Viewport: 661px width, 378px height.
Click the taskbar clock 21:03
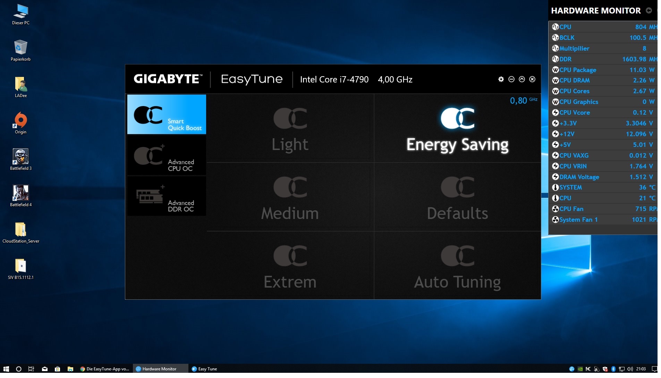click(x=641, y=369)
